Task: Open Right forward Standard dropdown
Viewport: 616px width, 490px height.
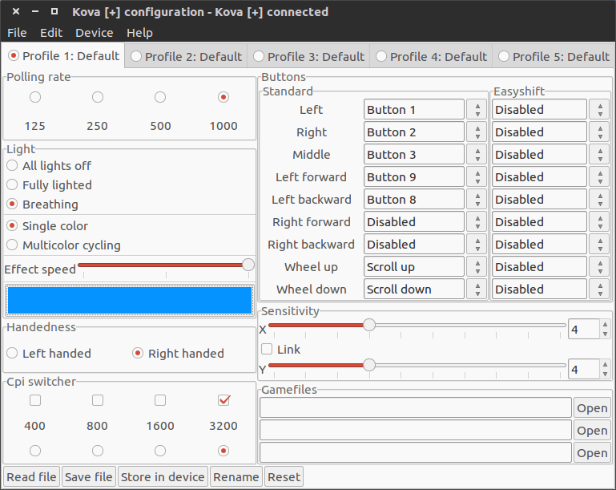Action: tap(414, 222)
